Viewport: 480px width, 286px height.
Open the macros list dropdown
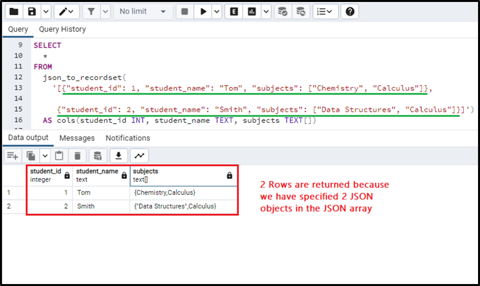pos(325,11)
